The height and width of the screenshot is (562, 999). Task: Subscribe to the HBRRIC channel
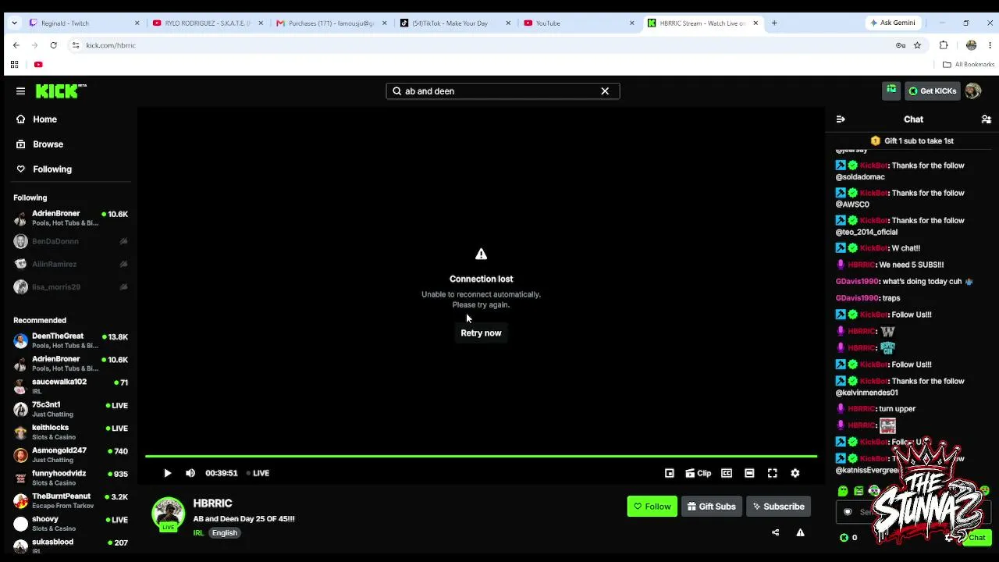(x=778, y=507)
